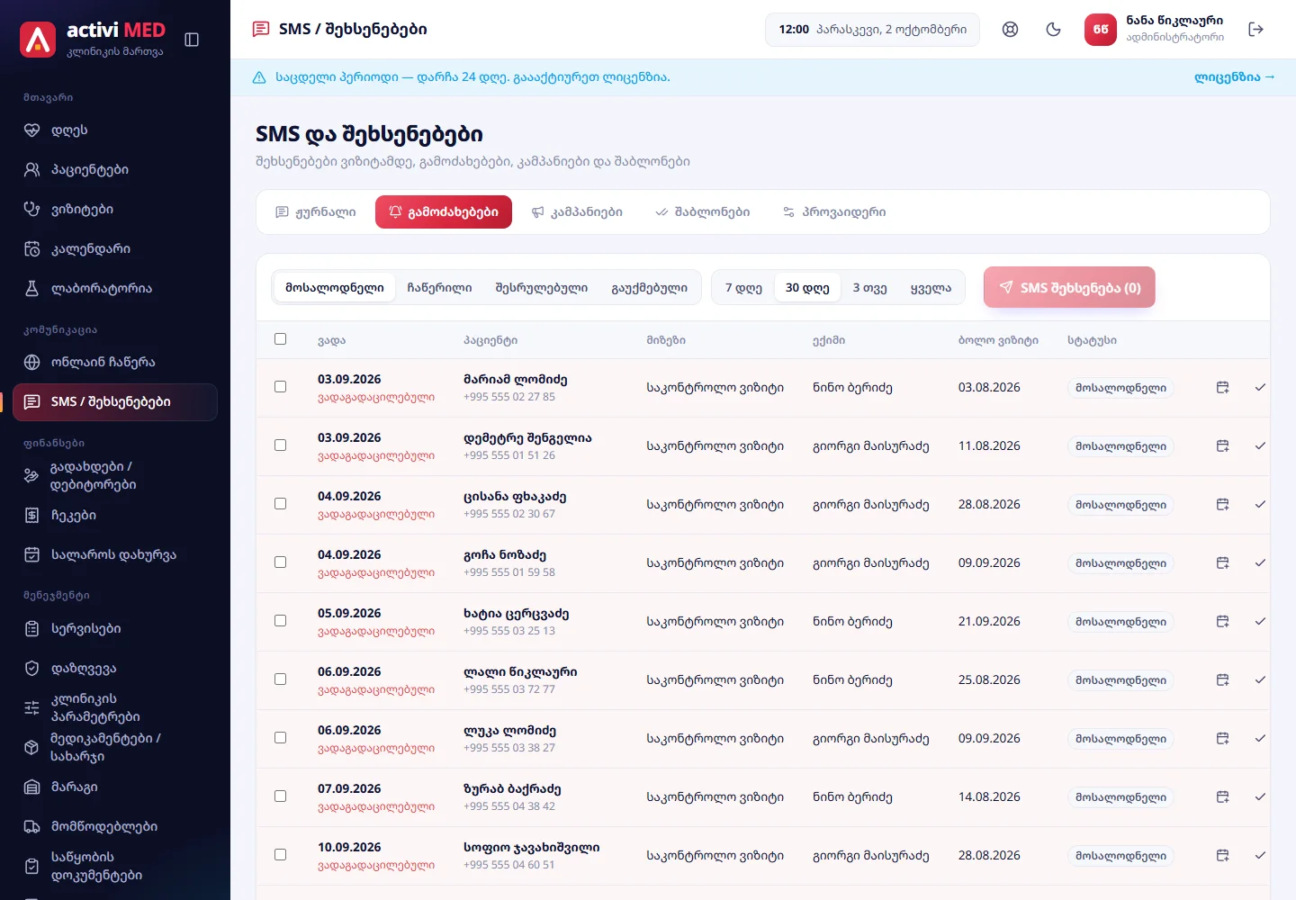Switch to the კამპანიები tab
Viewport: 1296px width, 900px height.
pyautogui.click(x=577, y=212)
